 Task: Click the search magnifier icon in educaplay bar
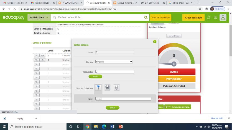[x=146, y=17]
